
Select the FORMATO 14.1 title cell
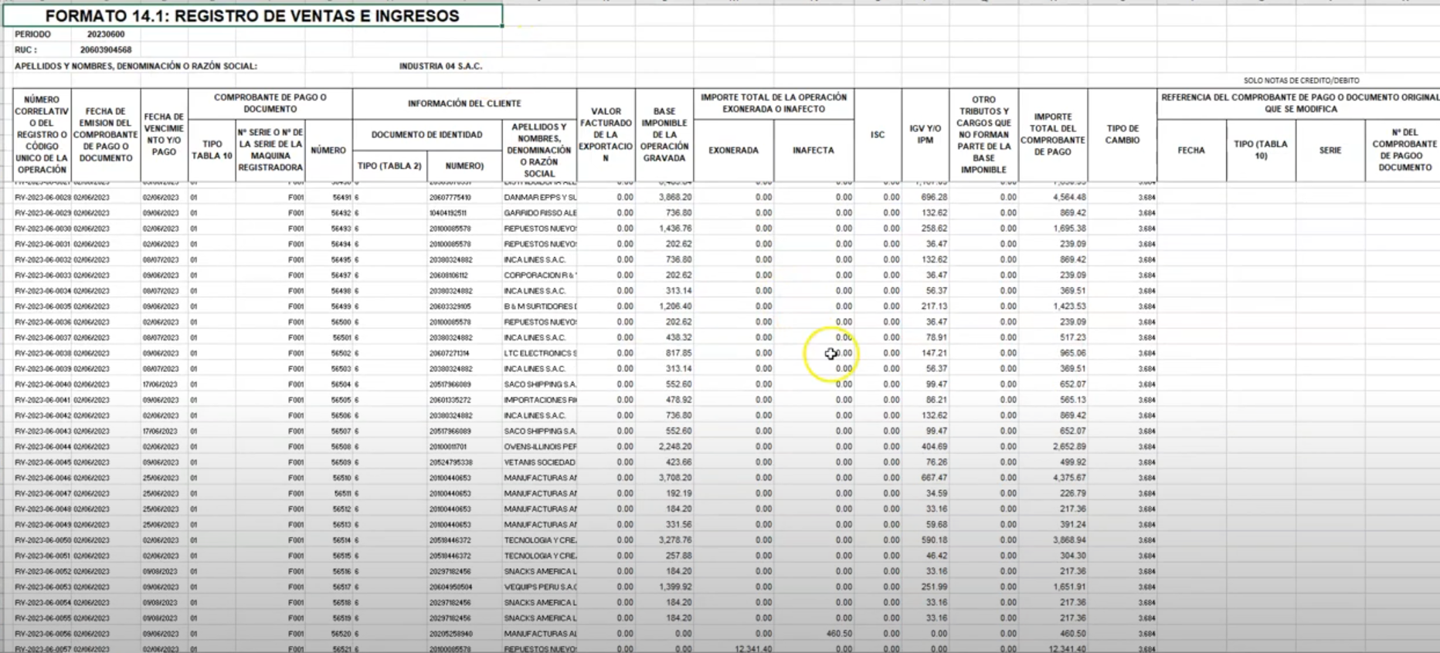252,16
